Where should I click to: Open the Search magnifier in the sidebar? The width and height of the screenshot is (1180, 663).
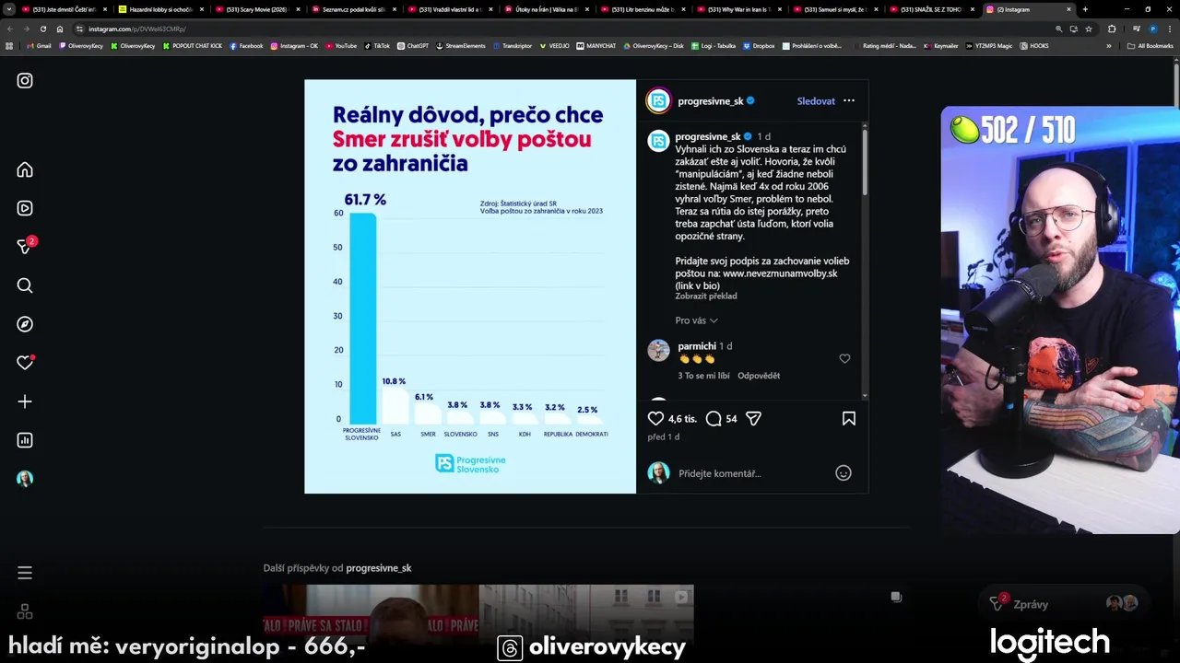(x=25, y=285)
